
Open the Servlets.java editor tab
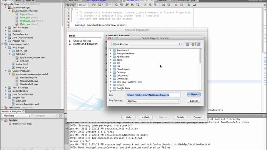132,1
